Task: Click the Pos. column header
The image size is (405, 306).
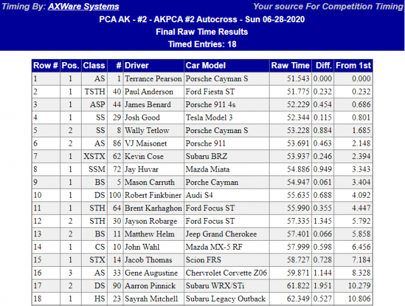Action: tap(71, 66)
